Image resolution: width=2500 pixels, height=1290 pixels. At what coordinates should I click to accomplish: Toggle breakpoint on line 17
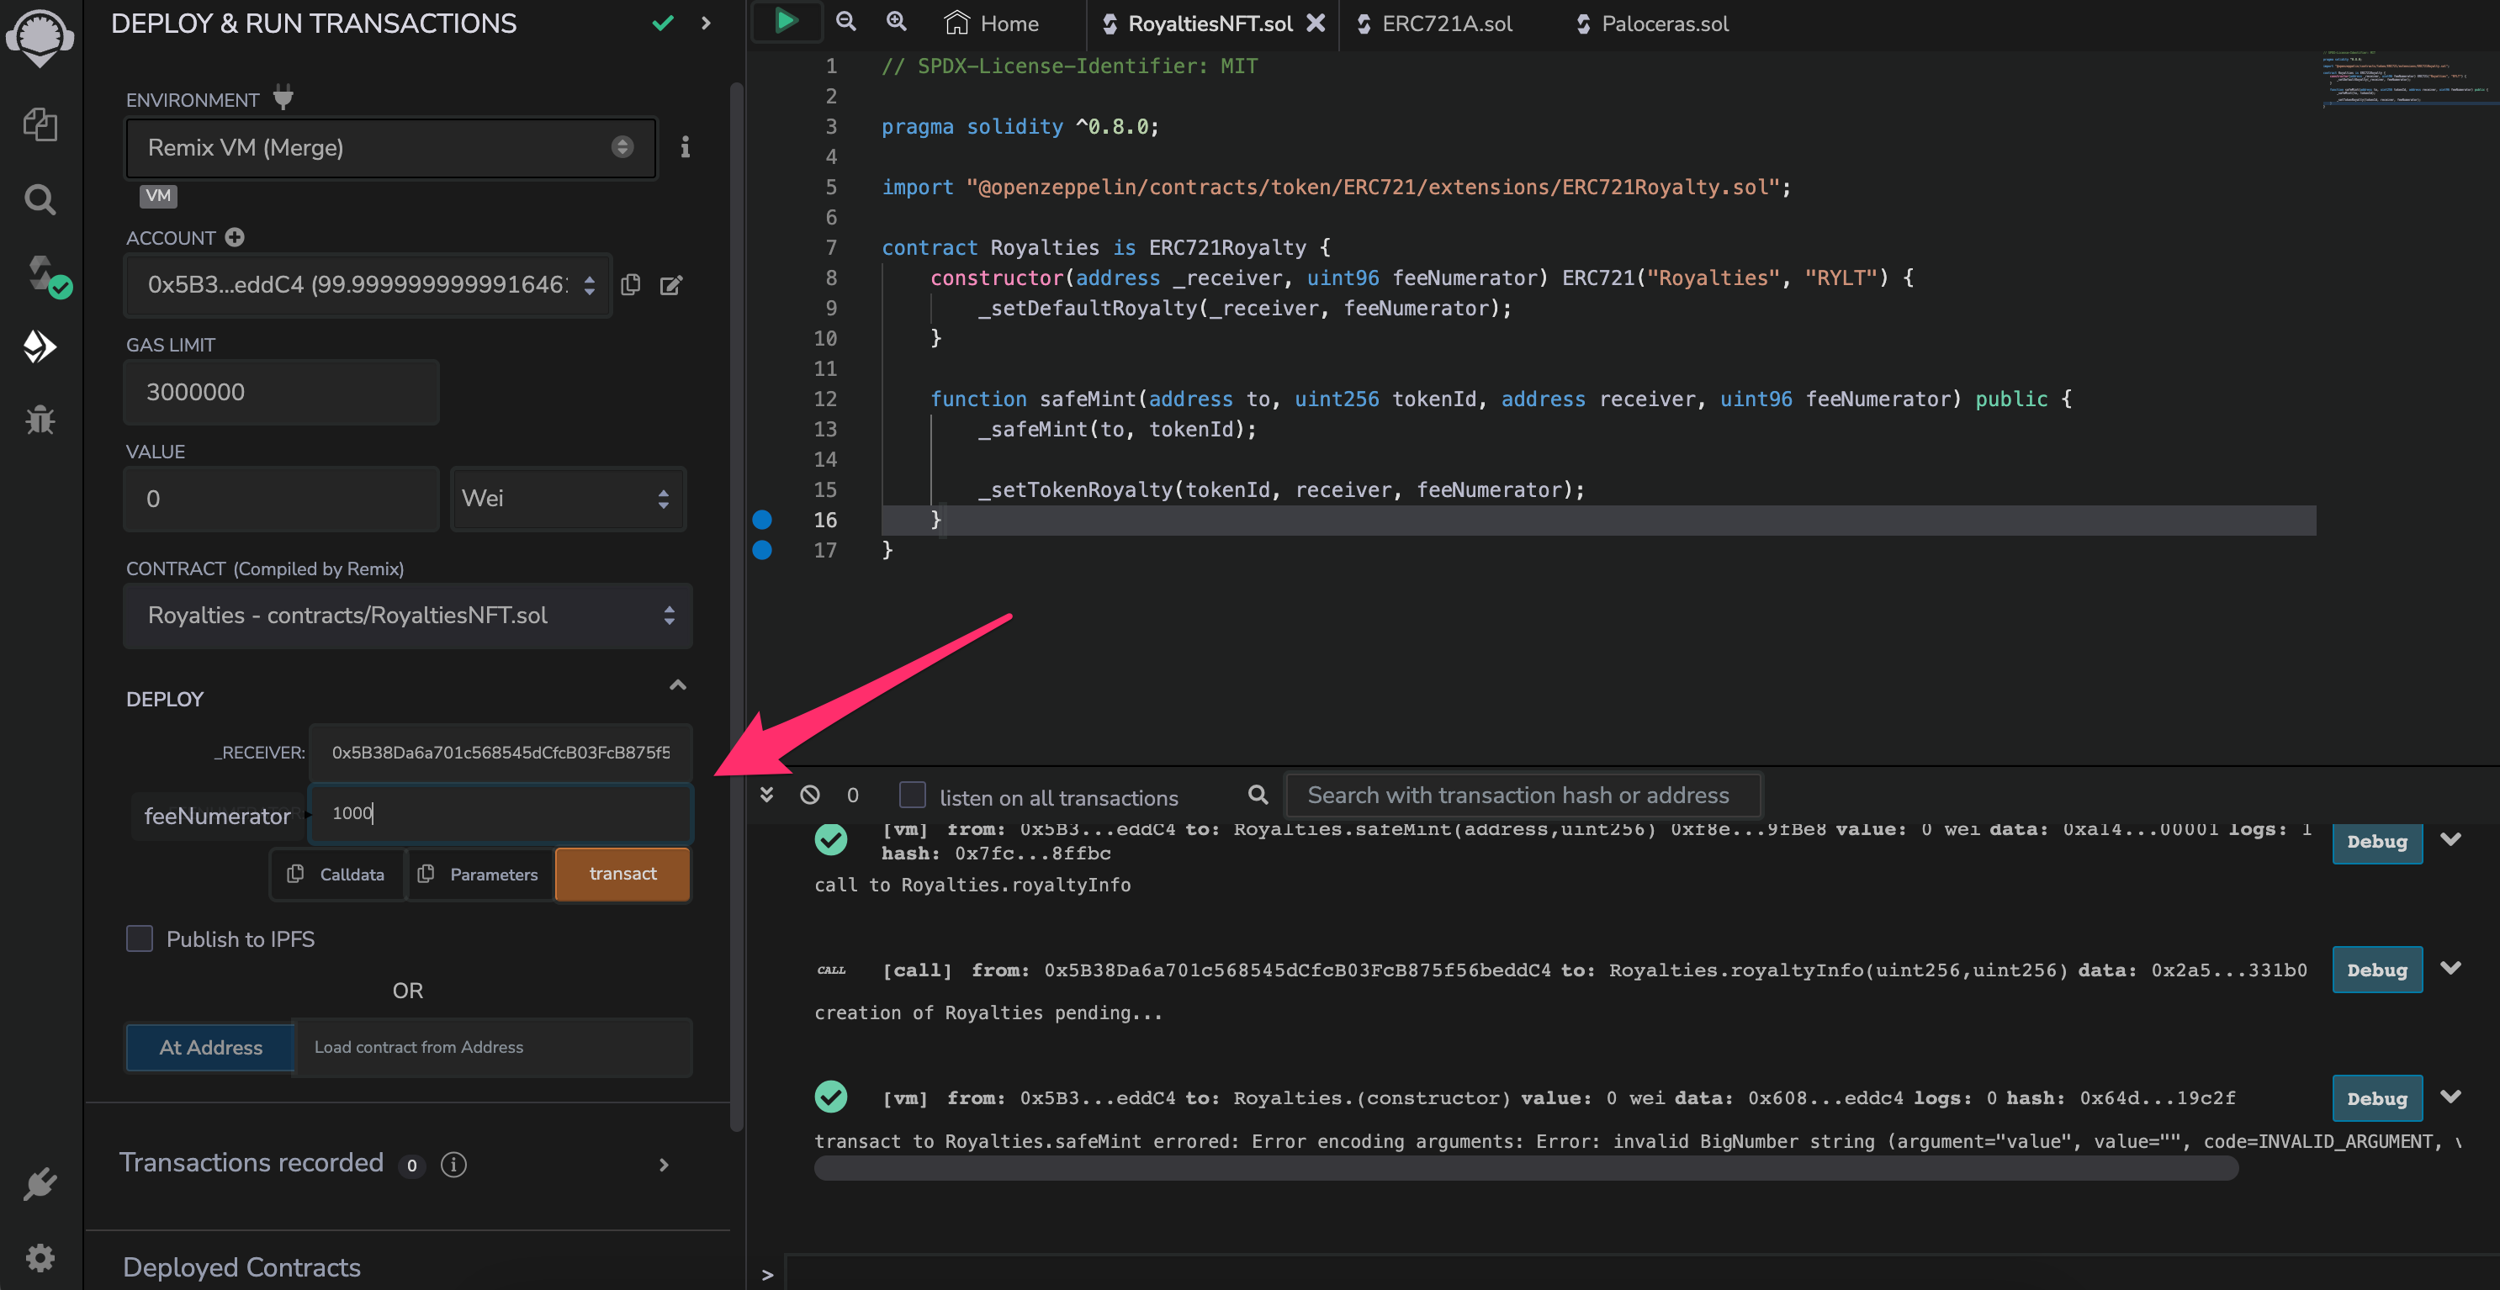click(763, 550)
